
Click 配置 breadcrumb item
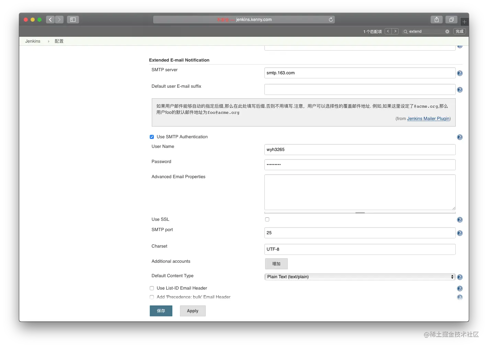pos(59,41)
